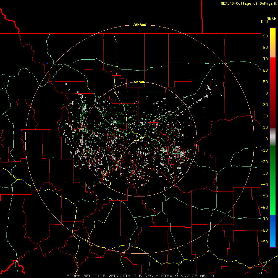
Task: Click the -30 value on velocity scale
Action: (264, 173)
